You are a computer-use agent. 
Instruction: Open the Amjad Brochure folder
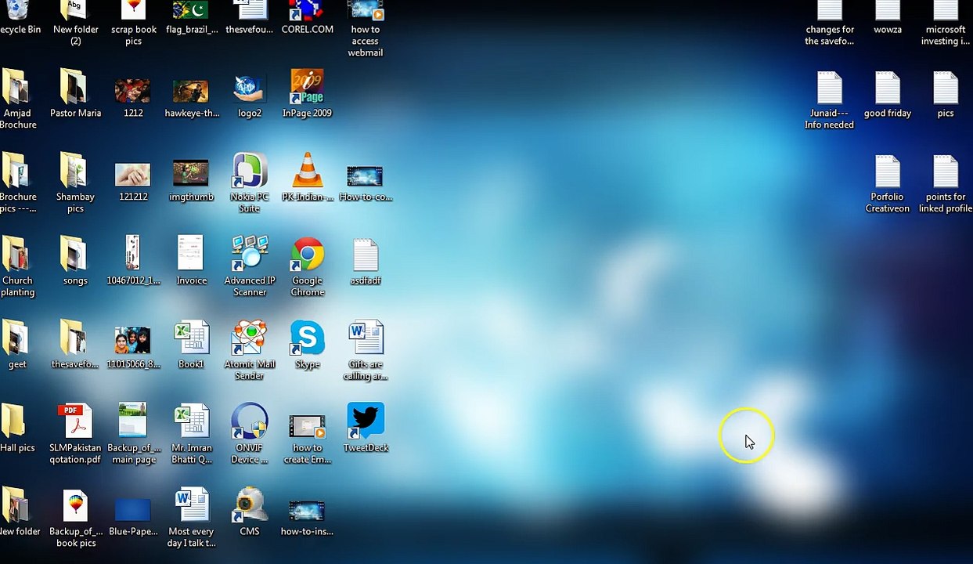pos(17,99)
